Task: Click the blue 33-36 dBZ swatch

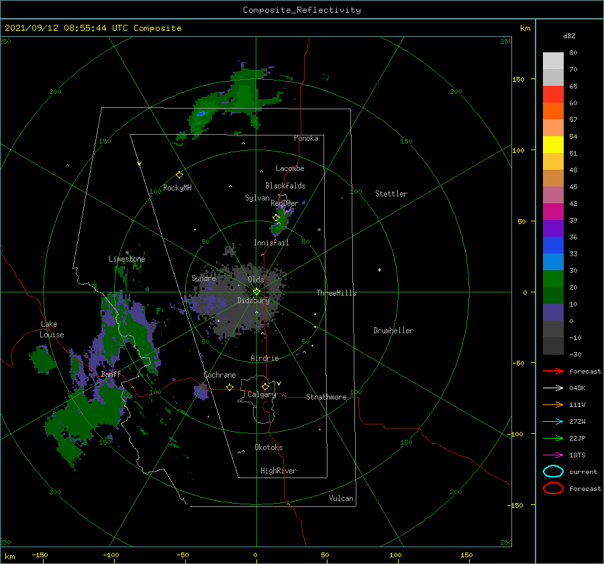Action: click(553, 245)
